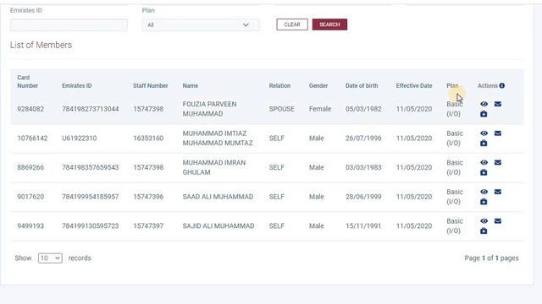
Task: Click the CLEAR button
Action: [x=292, y=24]
